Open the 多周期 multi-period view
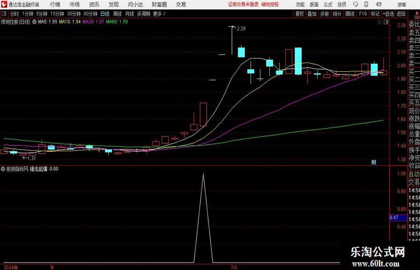420x270 pixels. [x=143, y=14]
